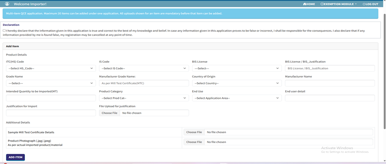Tick the Declaration checkbox

pos(4,31)
